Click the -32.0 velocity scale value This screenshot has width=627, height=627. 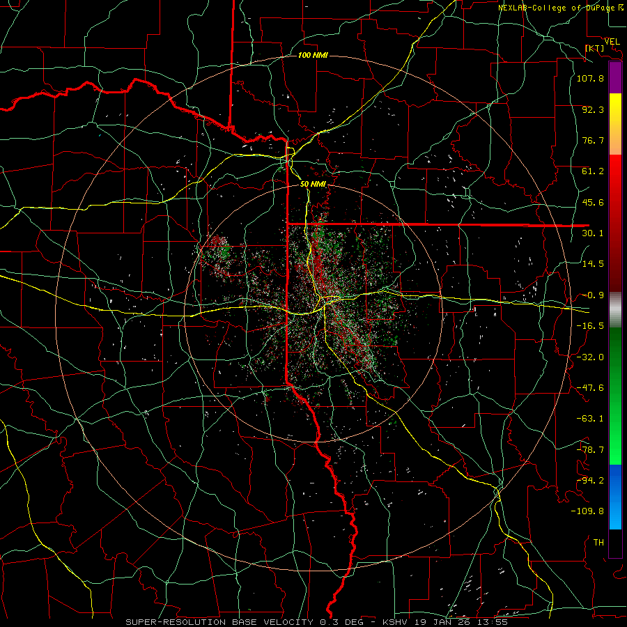(x=590, y=357)
